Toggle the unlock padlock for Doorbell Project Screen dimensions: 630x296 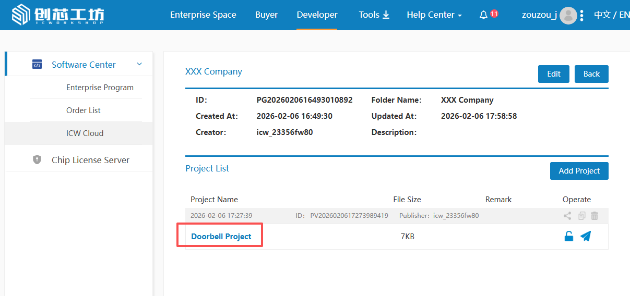coord(569,237)
